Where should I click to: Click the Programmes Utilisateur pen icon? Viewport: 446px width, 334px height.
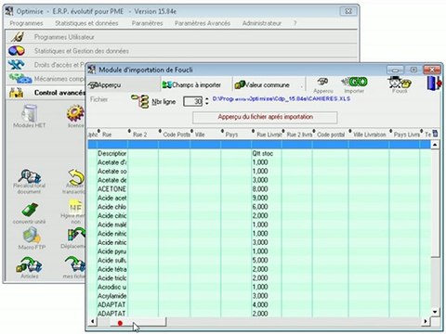[18, 37]
